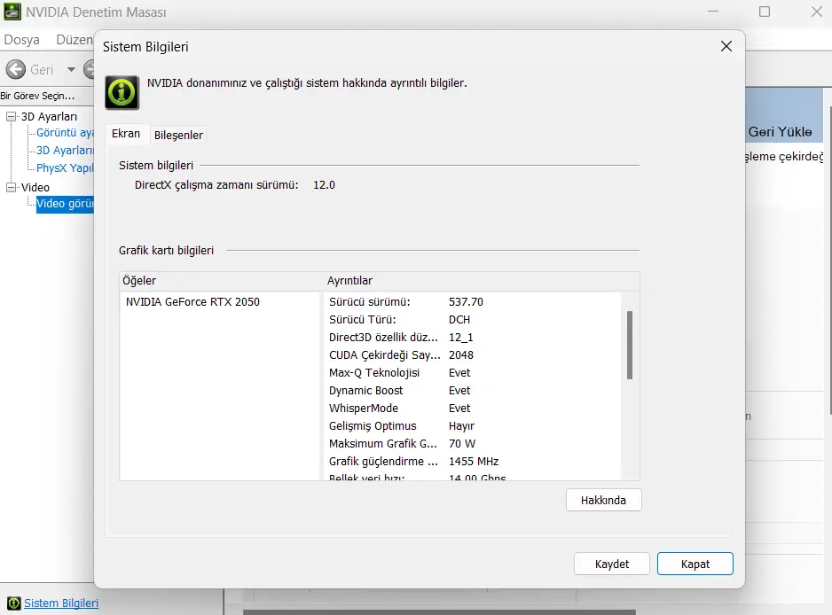Click the Gelişmiş Optimus Hayır row
The height and width of the screenshot is (615, 832).
tap(472, 426)
